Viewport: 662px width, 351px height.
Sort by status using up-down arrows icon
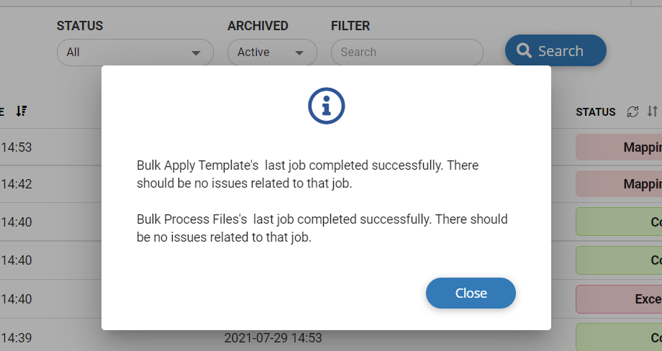click(x=653, y=111)
